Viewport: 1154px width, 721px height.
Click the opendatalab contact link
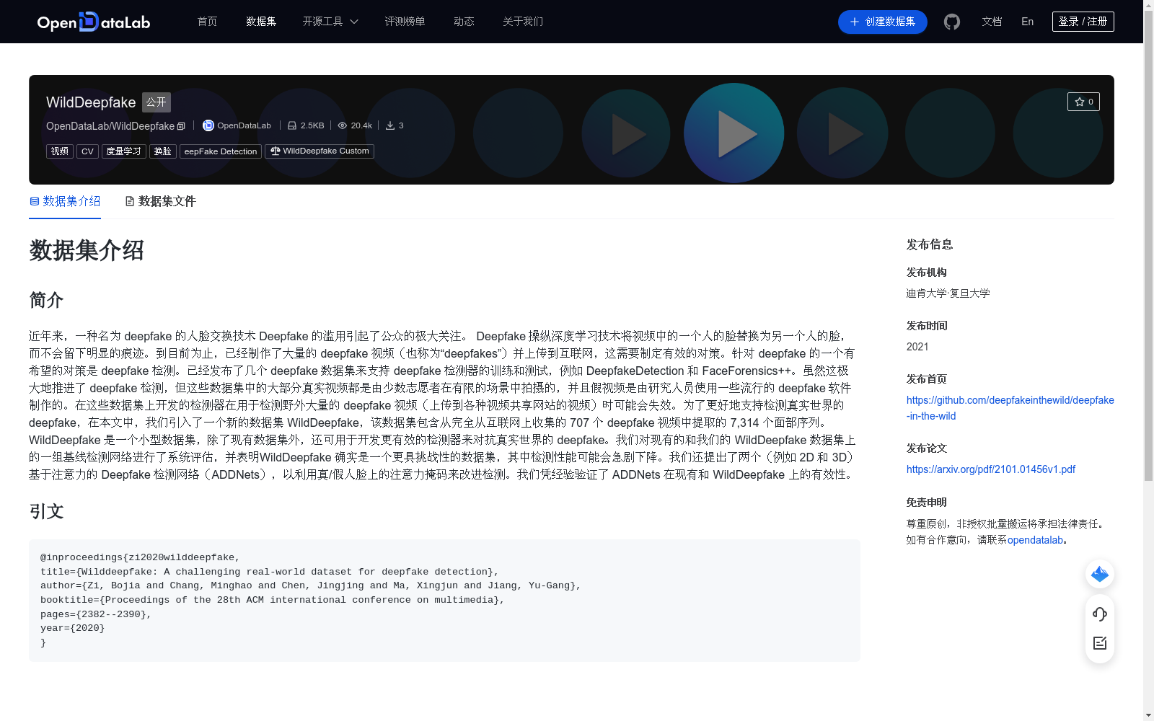tap(1035, 540)
